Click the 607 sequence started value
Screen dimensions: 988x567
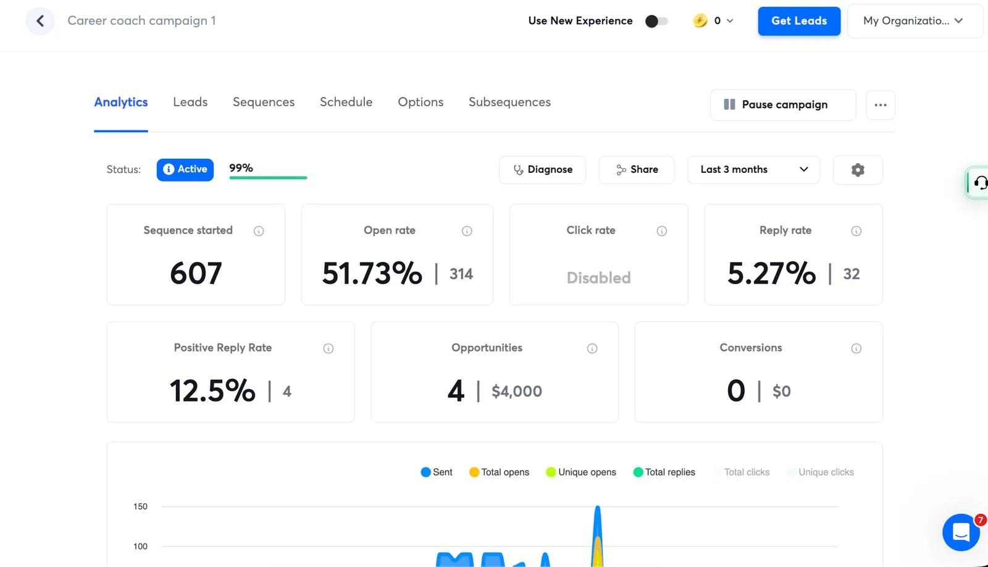tap(196, 273)
